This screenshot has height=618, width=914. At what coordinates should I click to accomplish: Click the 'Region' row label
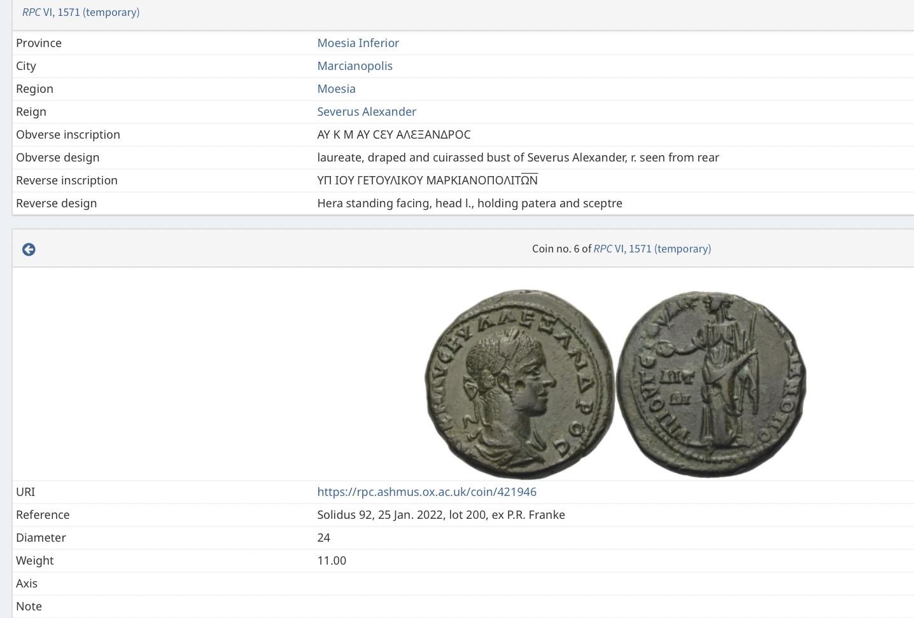pyautogui.click(x=34, y=88)
